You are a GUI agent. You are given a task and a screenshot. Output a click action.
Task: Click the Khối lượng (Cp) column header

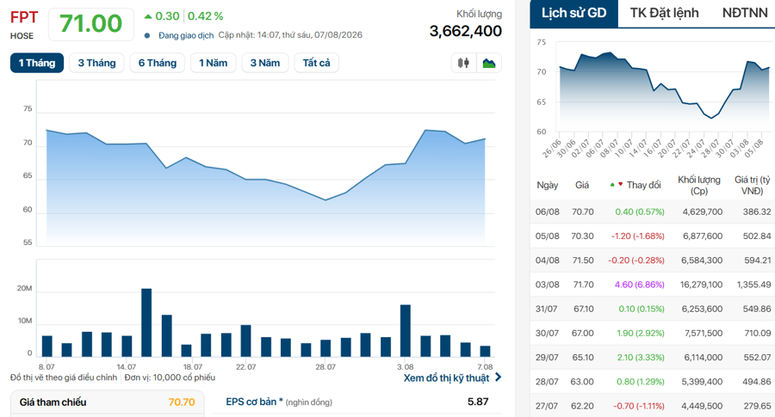pyautogui.click(x=699, y=185)
